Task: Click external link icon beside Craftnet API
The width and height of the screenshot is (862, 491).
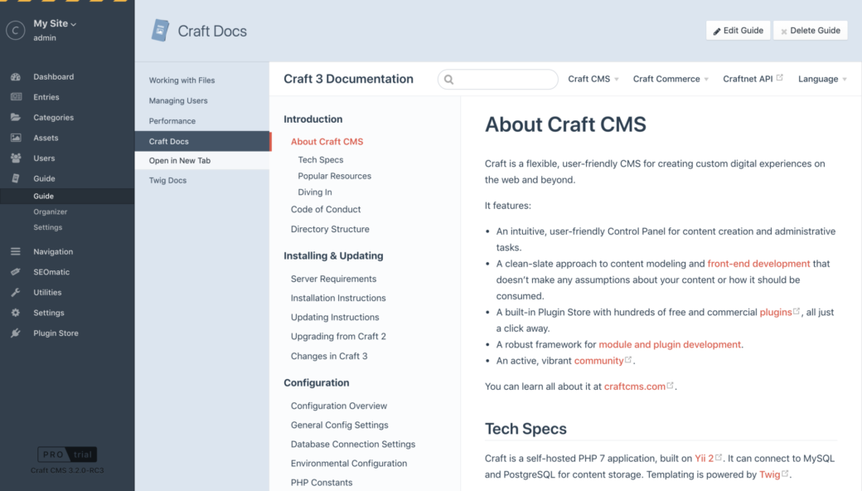Action: pos(780,77)
